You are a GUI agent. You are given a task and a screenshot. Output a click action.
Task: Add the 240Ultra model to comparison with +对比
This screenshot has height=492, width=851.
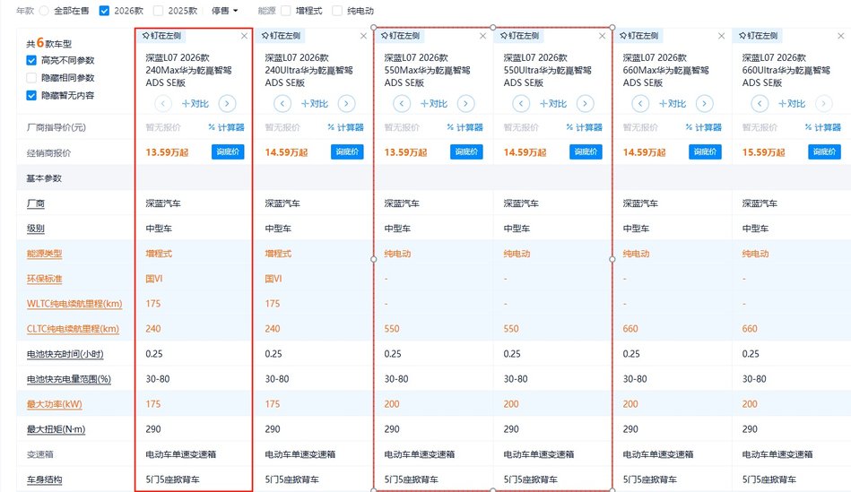(314, 104)
